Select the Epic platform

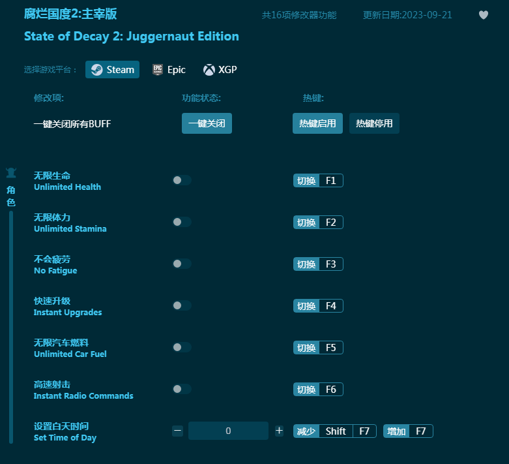169,70
